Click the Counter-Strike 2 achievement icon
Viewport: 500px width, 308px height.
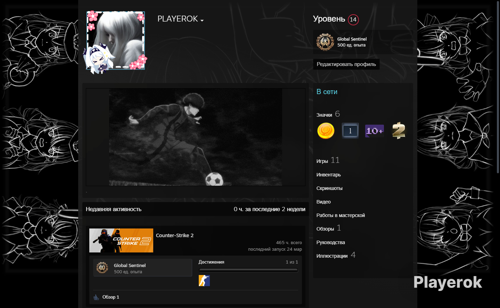coord(204,281)
